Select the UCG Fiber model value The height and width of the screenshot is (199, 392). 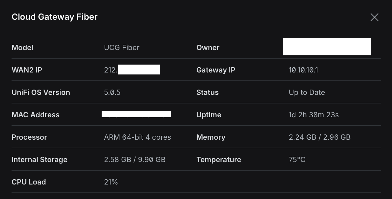tap(121, 47)
